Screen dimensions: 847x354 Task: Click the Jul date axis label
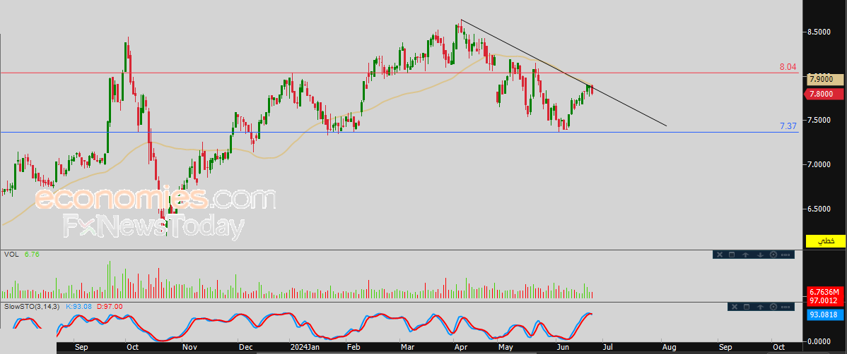tap(608, 346)
